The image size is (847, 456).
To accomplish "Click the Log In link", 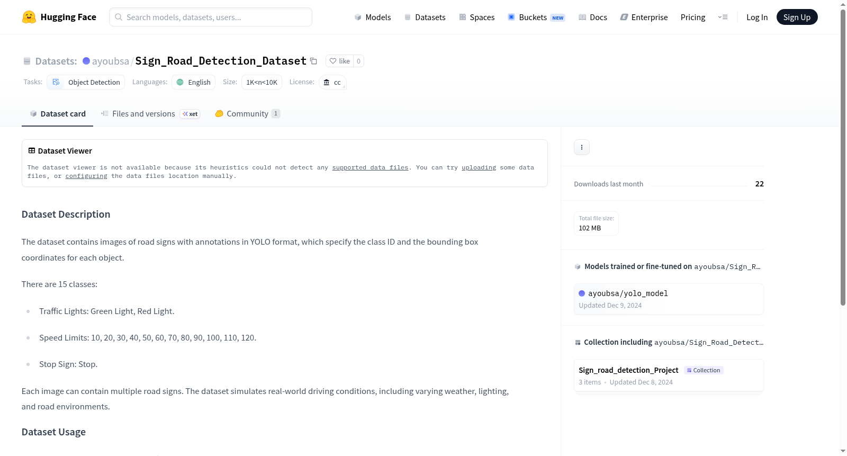I will pyautogui.click(x=757, y=17).
